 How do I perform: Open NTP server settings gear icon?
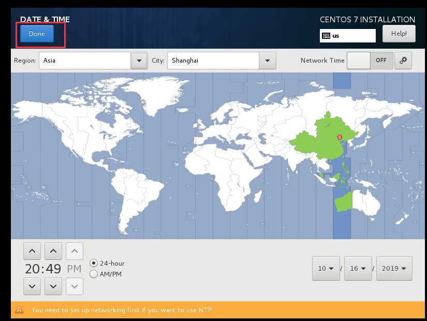click(403, 61)
